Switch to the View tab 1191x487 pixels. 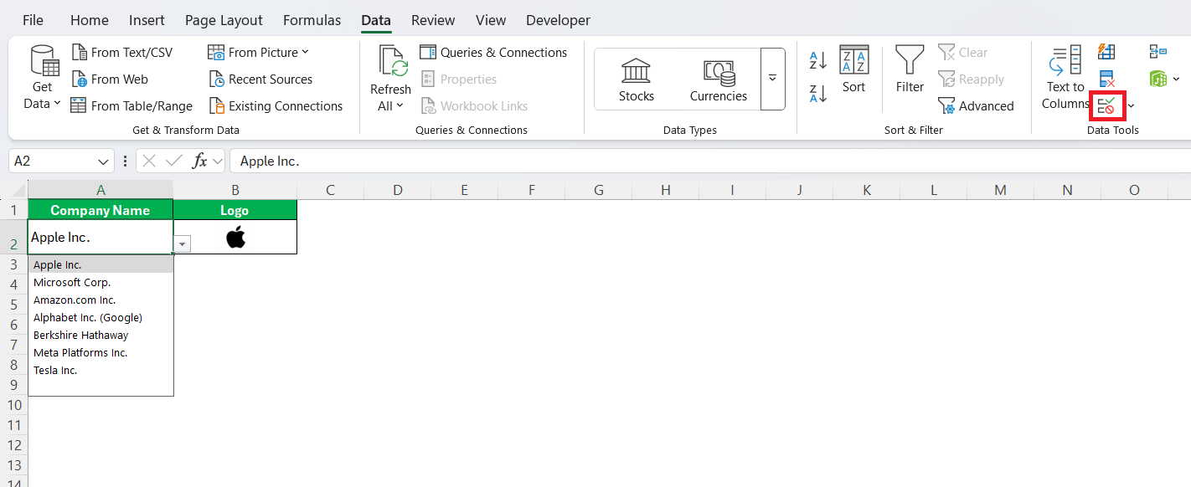491,20
